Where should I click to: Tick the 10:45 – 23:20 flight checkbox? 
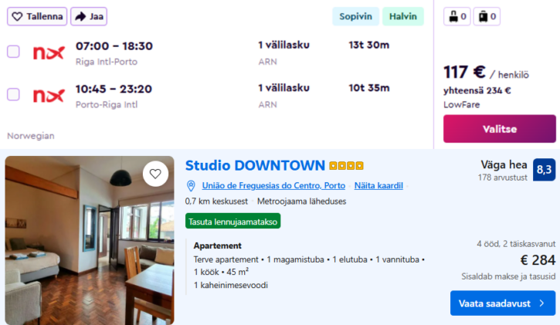[13, 94]
